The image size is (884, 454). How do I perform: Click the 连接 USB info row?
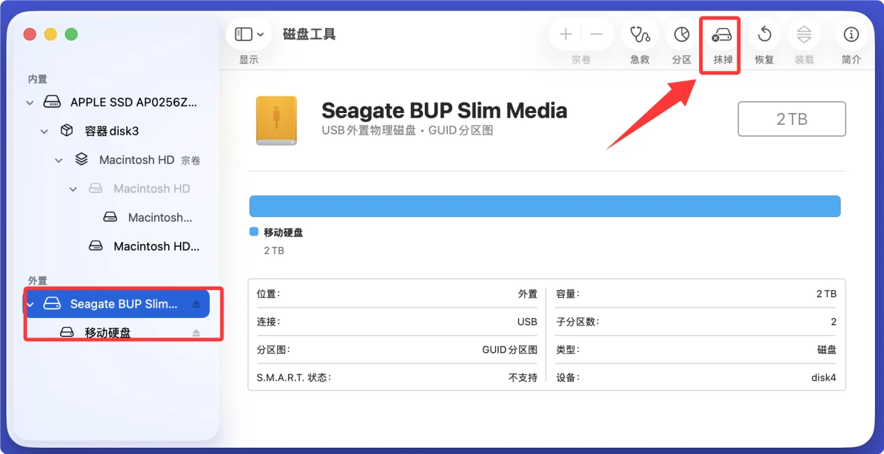tap(397, 321)
